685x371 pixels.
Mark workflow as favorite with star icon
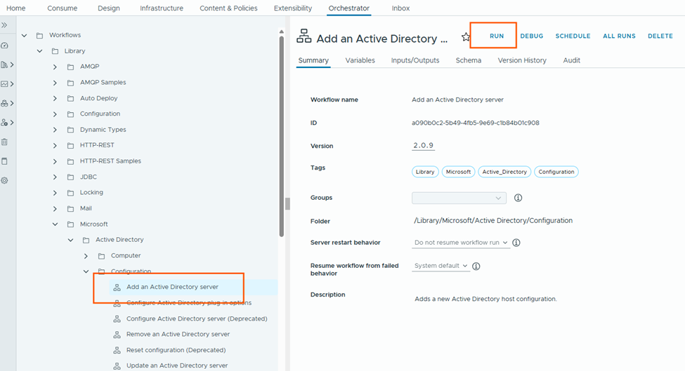click(x=466, y=37)
